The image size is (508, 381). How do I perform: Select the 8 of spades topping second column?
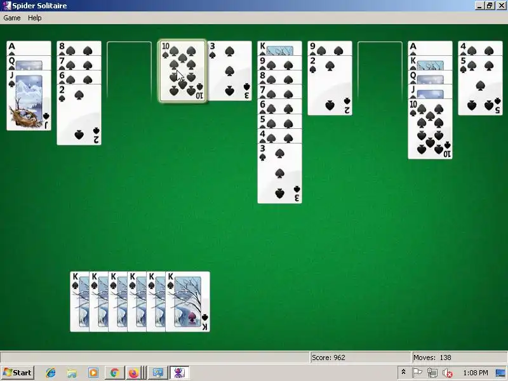click(x=79, y=48)
